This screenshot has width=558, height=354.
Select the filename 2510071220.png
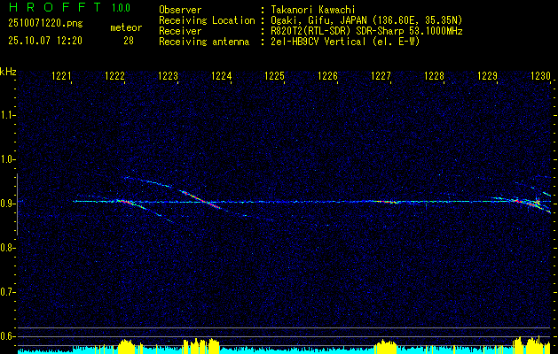pyautogui.click(x=45, y=24)
